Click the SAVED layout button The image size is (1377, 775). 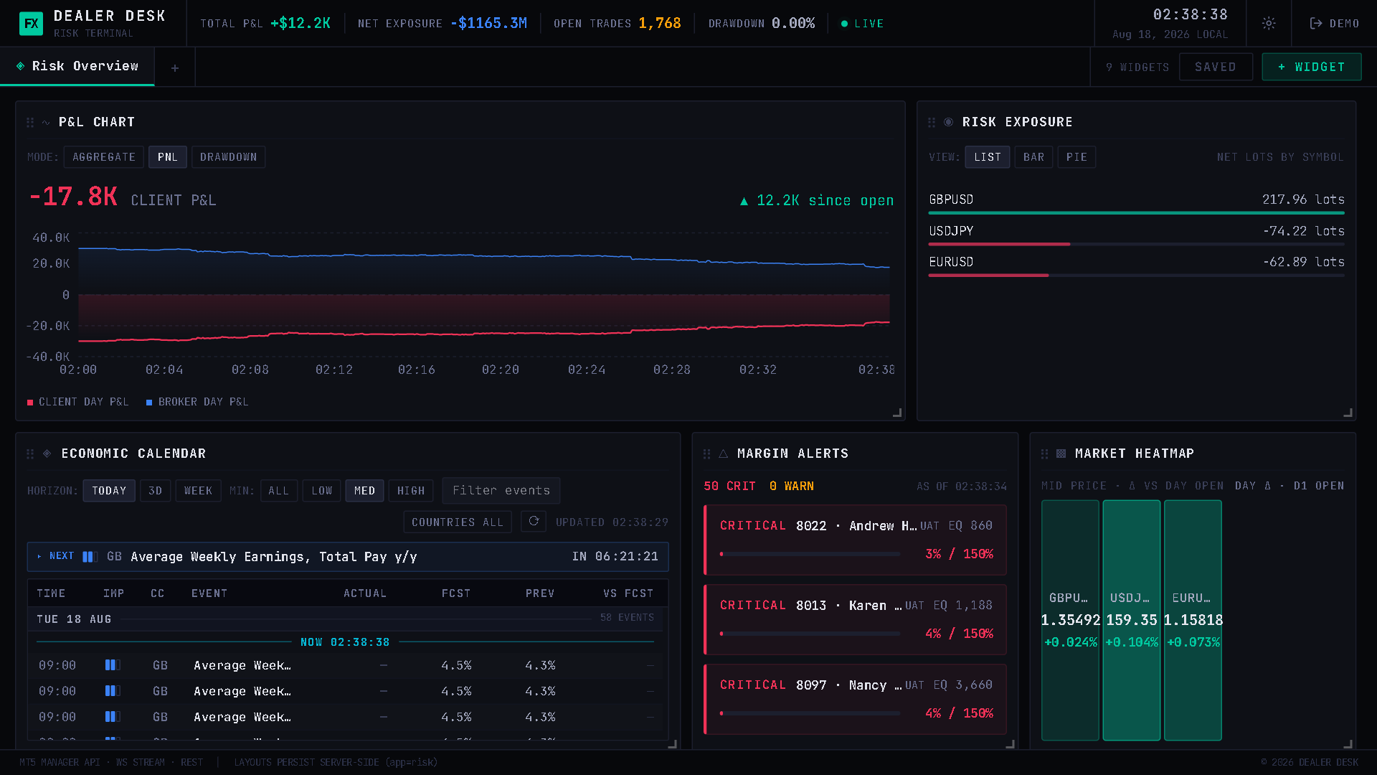coord(1216,67)
